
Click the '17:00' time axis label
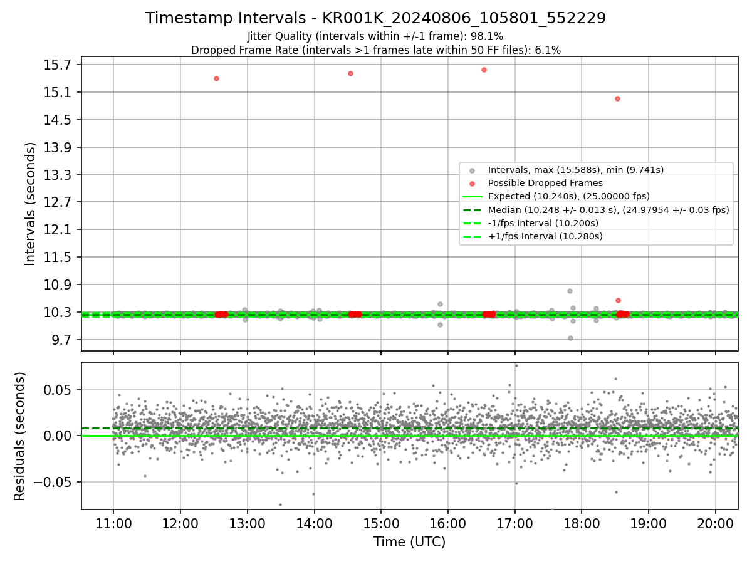[x=514, y=523]
